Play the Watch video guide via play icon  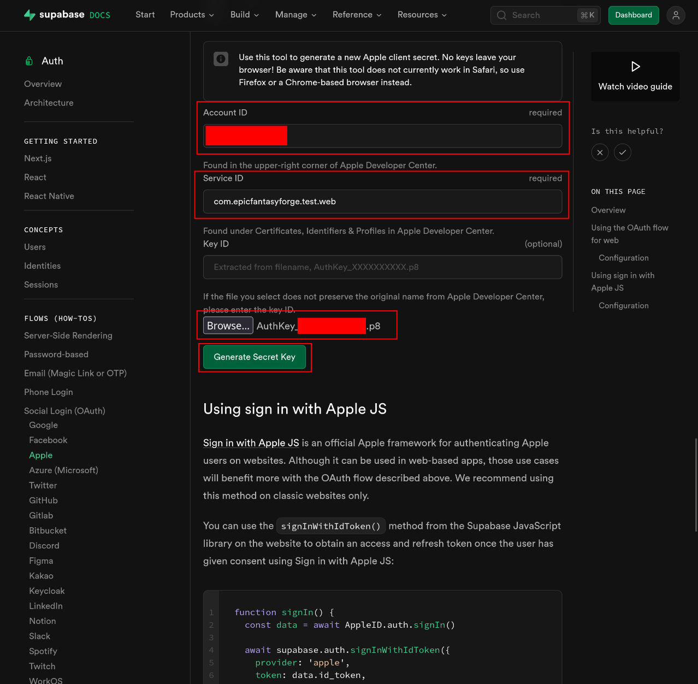coord(635,66)
